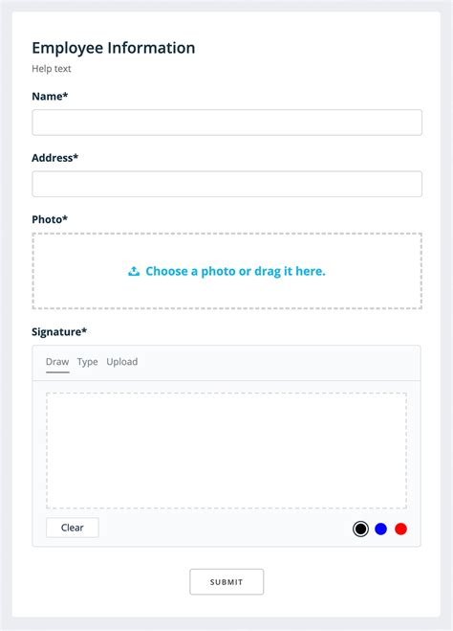Click the Photo* field label
The height and width of the screenshot is (631, 453).
click(x=50, y=219)
